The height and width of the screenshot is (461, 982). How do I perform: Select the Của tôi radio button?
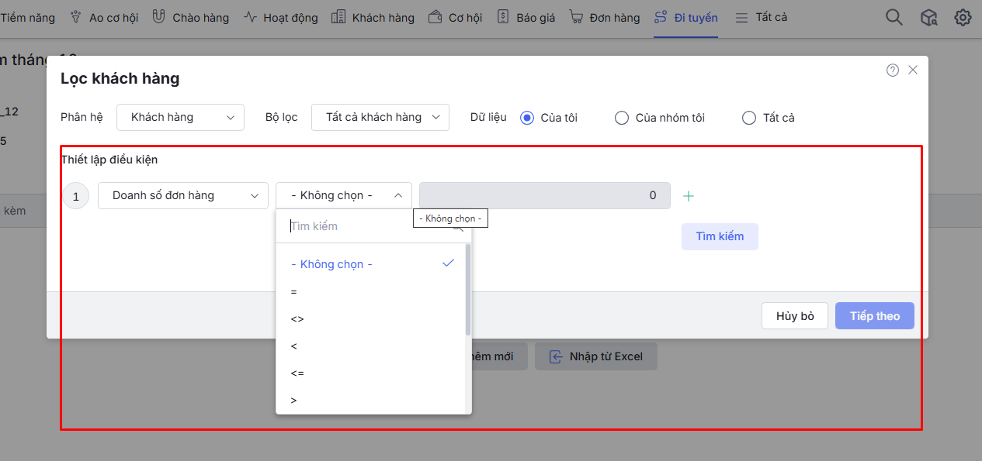(527, 118)
